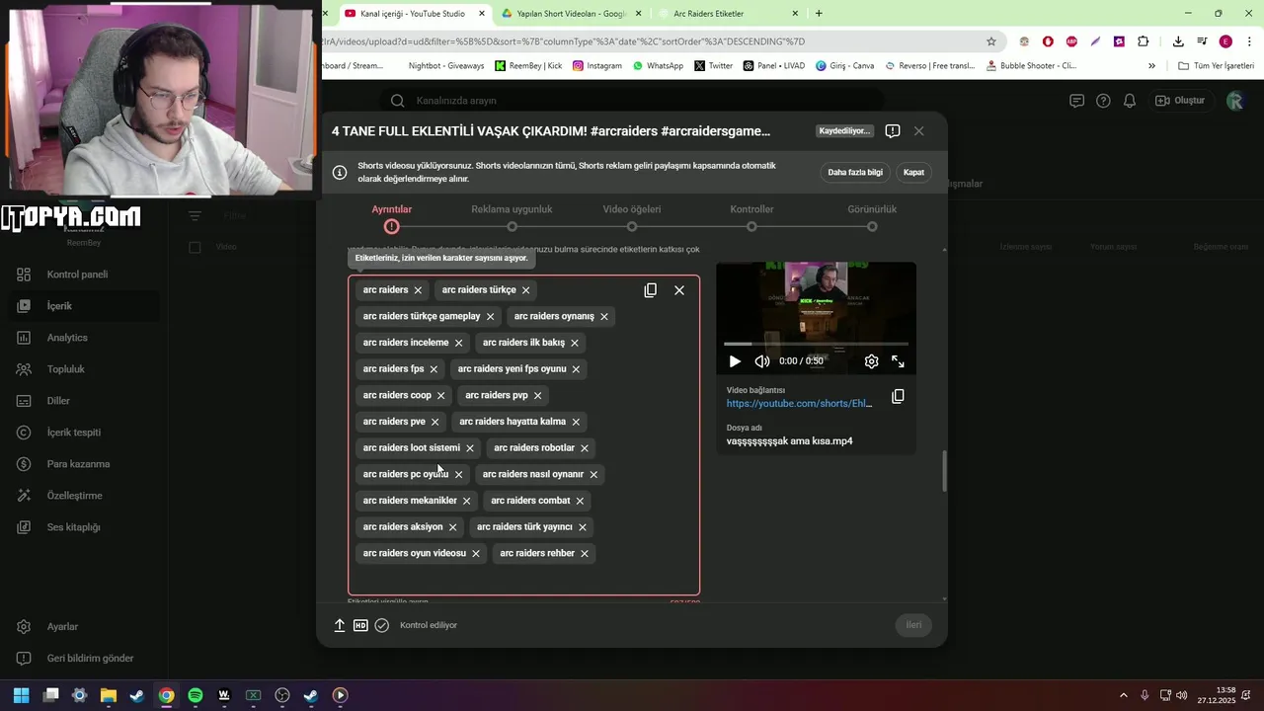1264x711 pixels.
Task: Click the 'Oluştur' create button
Action: (1180, 101)
